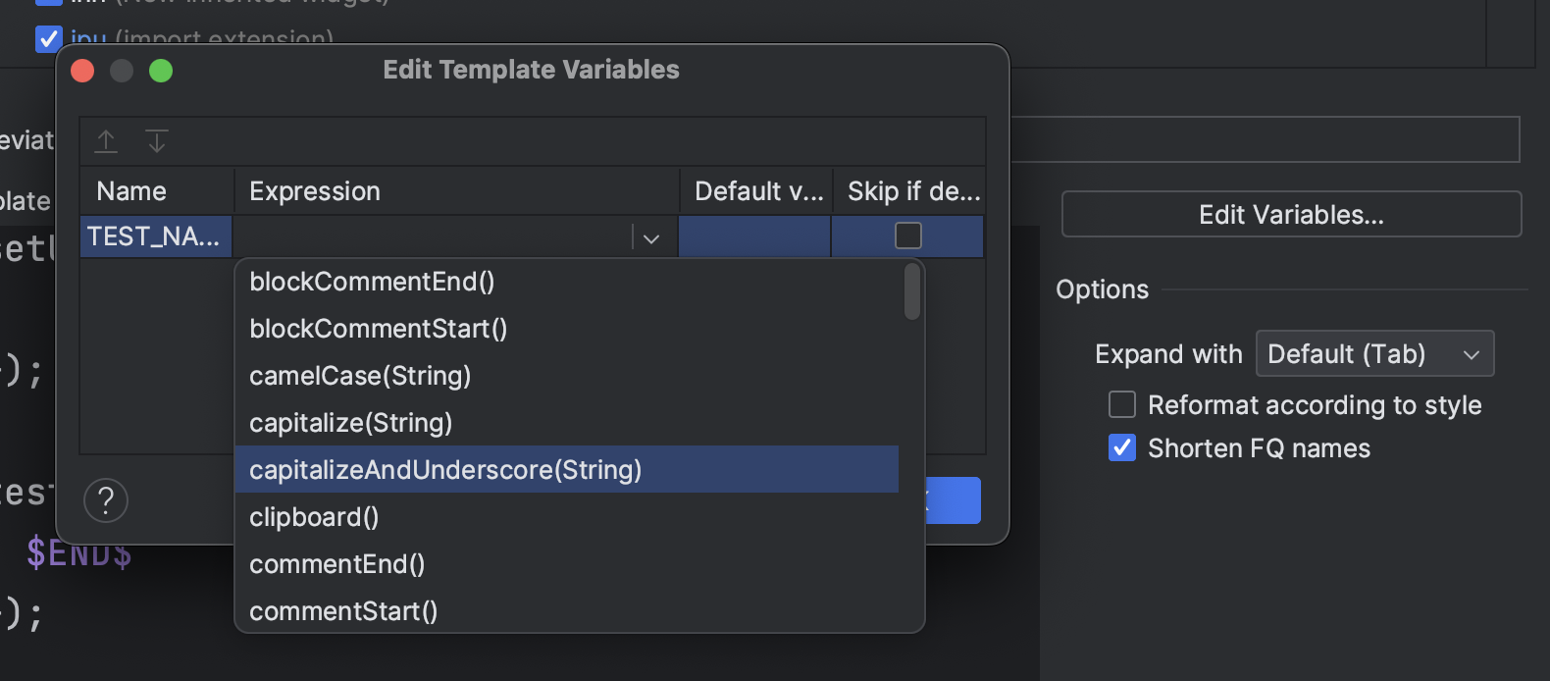The width and height of the screenshot is (1550, 681).
Task: Open the help question mark button
Action: coord(106,500)
